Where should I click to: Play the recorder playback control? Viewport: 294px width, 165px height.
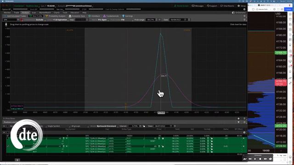click(x=255, y=159)
